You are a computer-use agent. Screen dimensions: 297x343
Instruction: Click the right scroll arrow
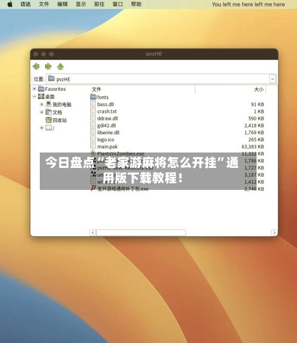coord(274,233)
